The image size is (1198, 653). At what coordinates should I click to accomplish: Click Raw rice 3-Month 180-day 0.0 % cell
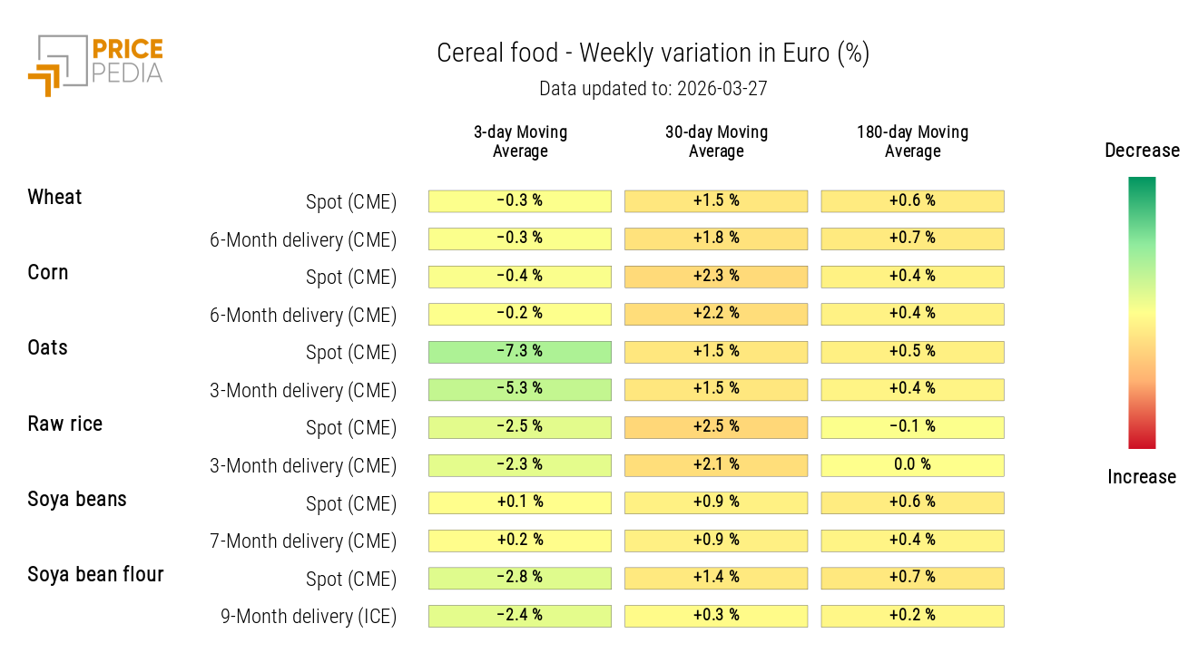tap(912, 465)
